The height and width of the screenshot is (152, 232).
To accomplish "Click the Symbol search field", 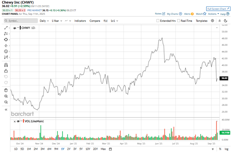I will click(21, 21).
